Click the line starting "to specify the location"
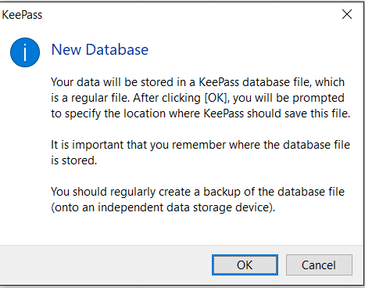Image resolution: width=365 pixels, height=288 pixels. pos(200,113)
